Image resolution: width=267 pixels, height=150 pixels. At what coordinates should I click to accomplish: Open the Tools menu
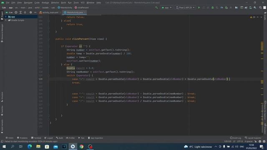(76, 2)
